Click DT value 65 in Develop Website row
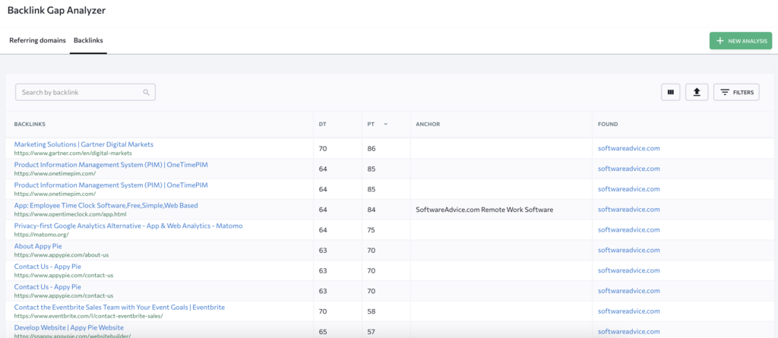Viewport: 778px width, 338px height. [323, 332]
